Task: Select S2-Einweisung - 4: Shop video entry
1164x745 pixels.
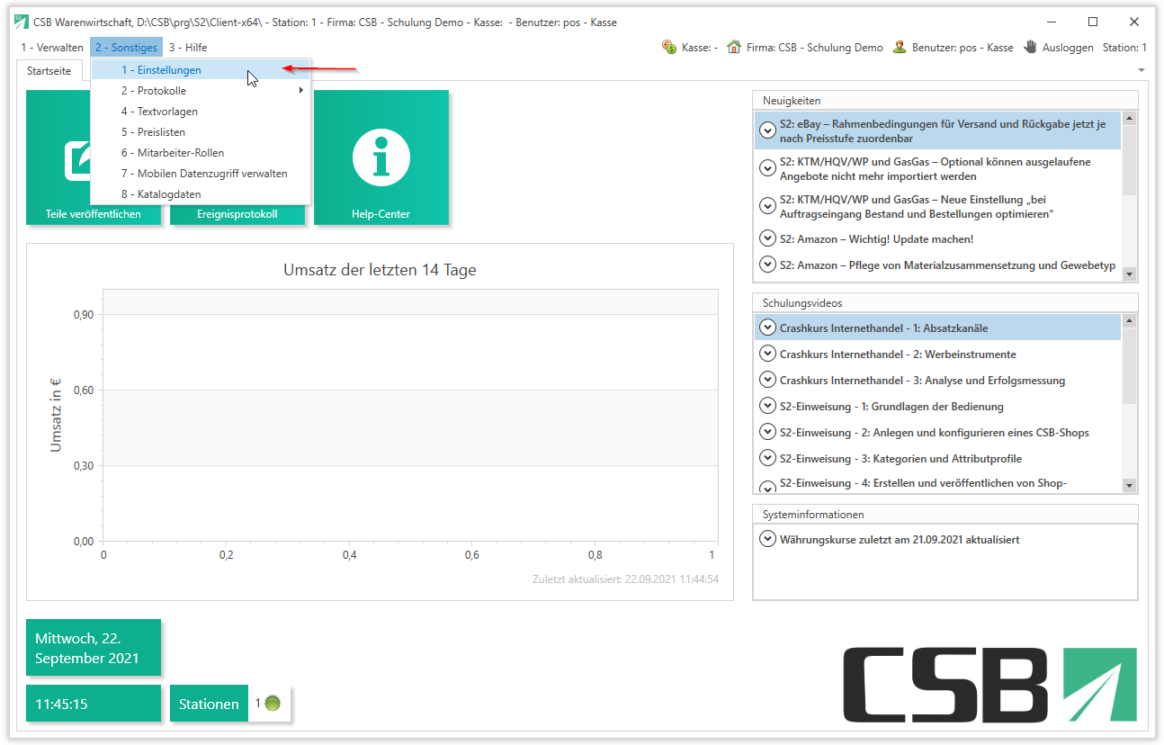Action: click(938, 483)
